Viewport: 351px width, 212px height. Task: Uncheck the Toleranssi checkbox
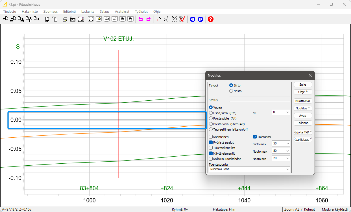(x=255, y=137)
